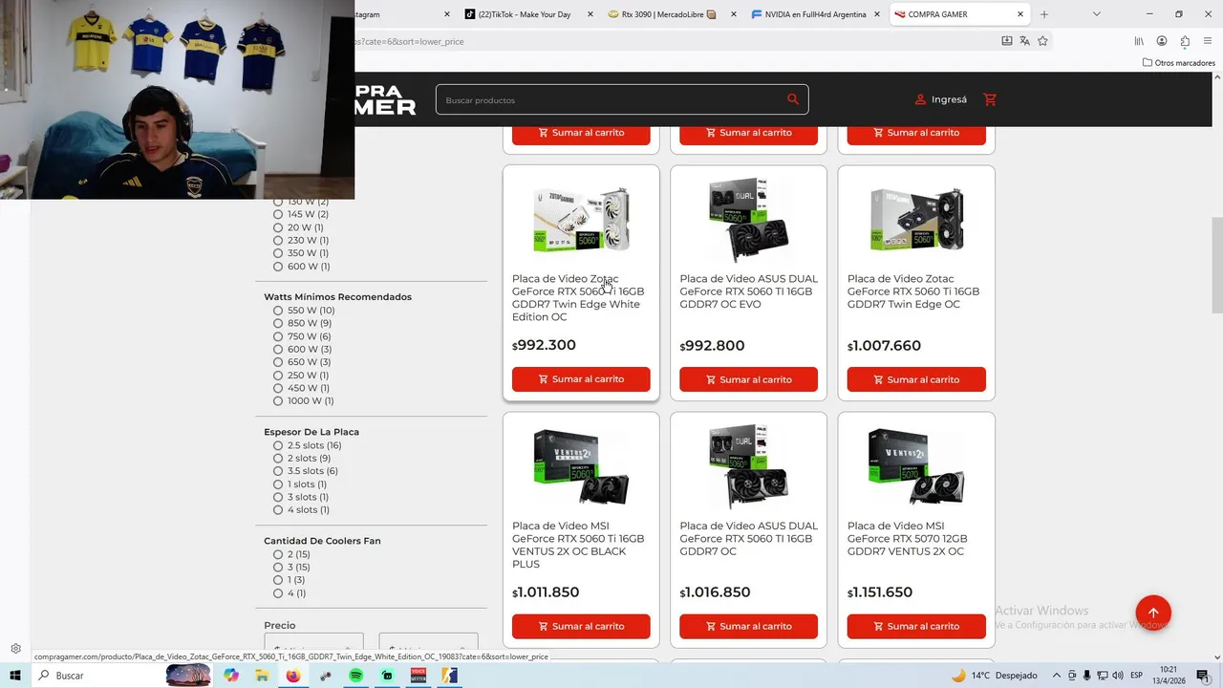Open the shopping cart icon in the header
Image resolution: width=1223 pixels, height=688 pixels.
point(990,99)
